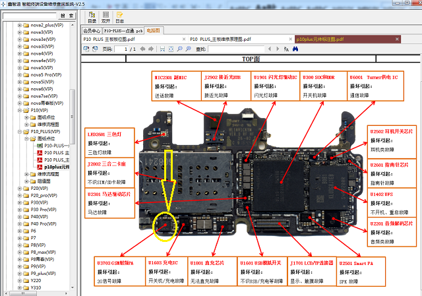This screenshot has width=422, height=296.
Task: Go to the next PDF page arrow
Action: coord(151,49)
